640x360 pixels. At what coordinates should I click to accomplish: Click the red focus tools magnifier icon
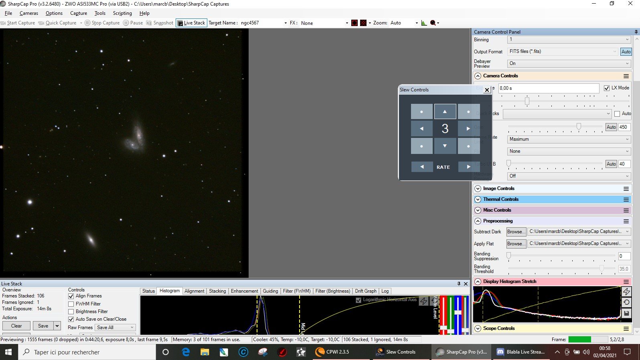click(x=433, y=23)
